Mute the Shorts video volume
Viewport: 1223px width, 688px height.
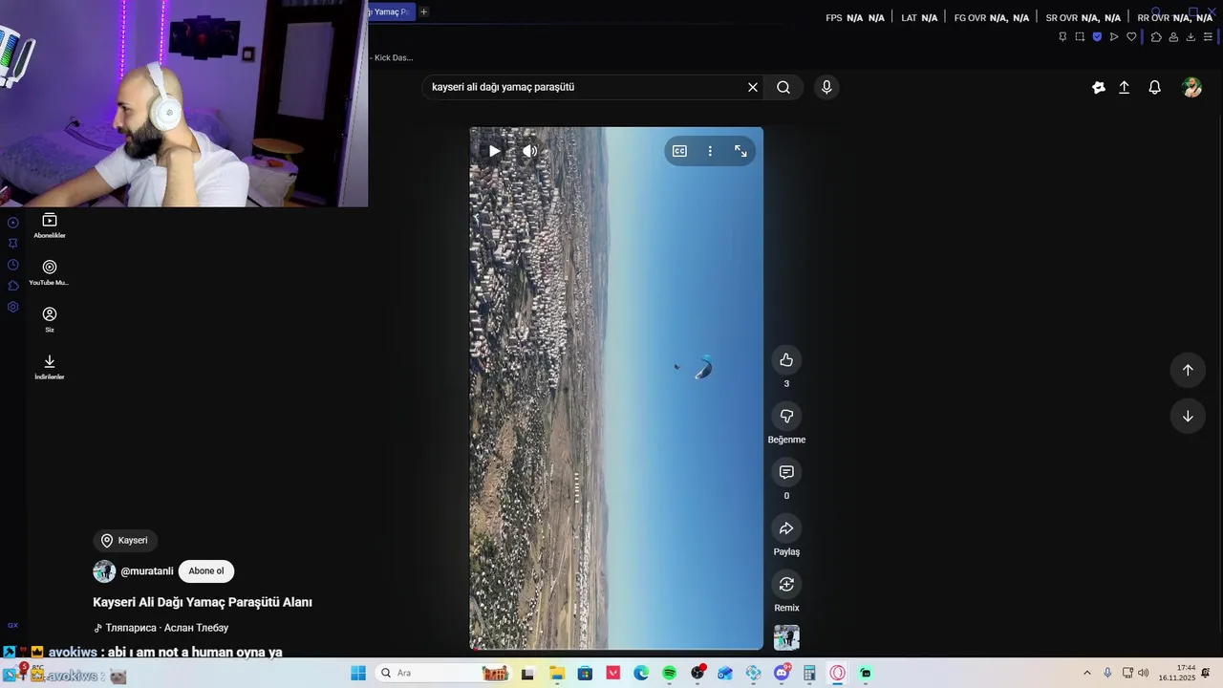point(529,151)
